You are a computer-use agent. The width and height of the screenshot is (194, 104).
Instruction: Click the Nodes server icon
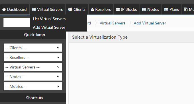coord(144,9)
